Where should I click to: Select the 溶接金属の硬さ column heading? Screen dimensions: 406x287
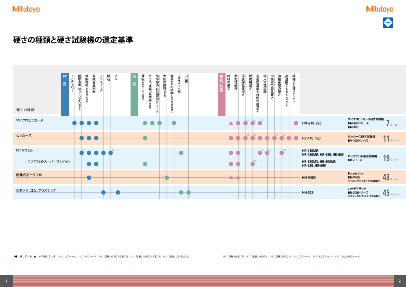point(280,86)
